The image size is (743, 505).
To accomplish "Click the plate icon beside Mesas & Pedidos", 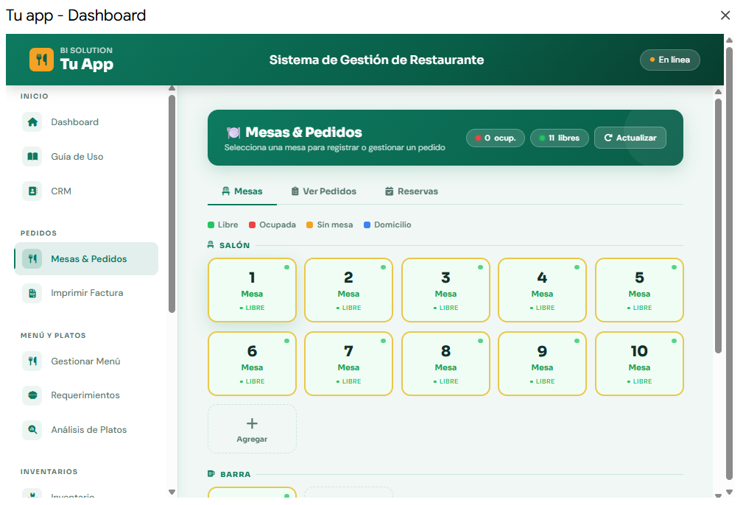I will (233, 133).
